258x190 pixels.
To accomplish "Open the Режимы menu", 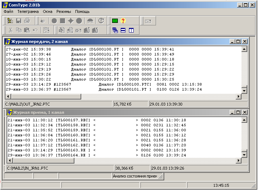I will tap(64, 12).
